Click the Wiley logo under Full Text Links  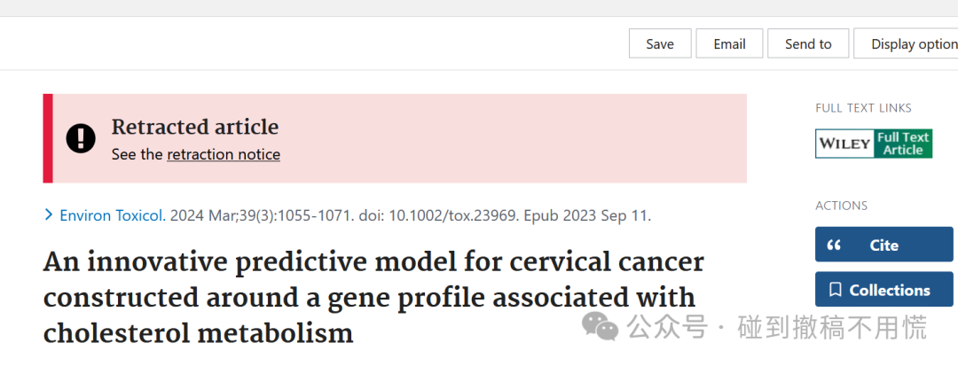tap(845, 144)
